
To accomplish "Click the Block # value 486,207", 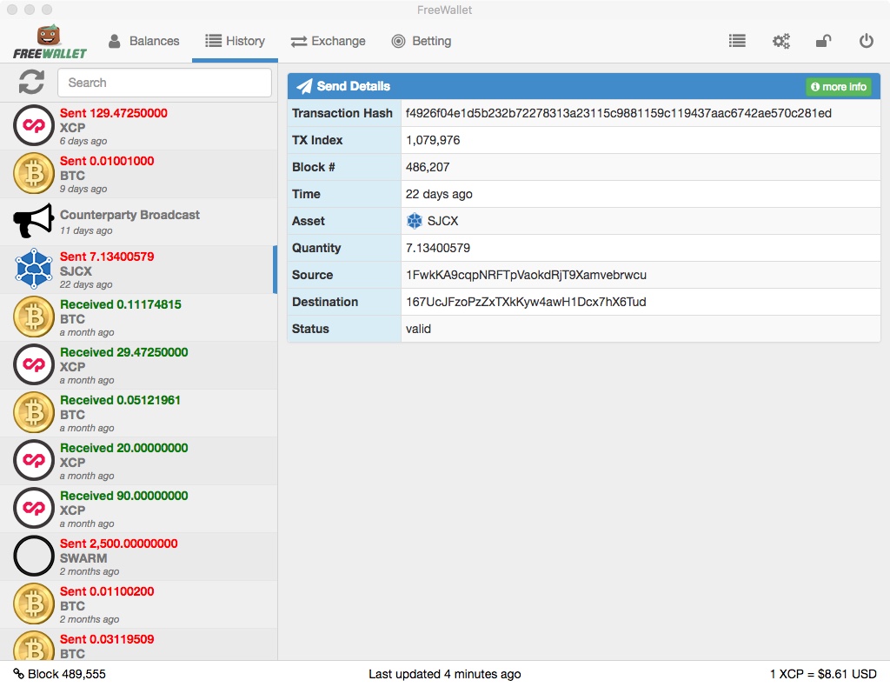I will [x=428, y=167].
